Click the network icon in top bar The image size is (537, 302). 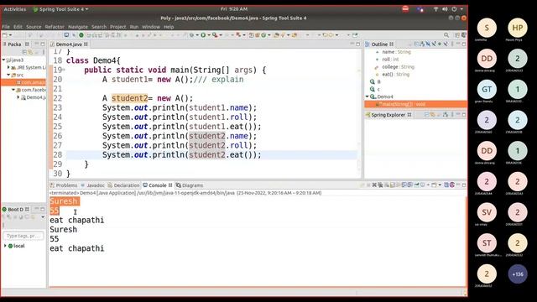(435, 9)
